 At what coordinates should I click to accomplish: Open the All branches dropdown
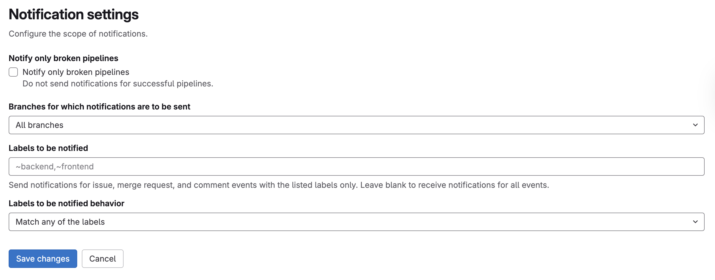pyautogui.click(x=357, y=125)
